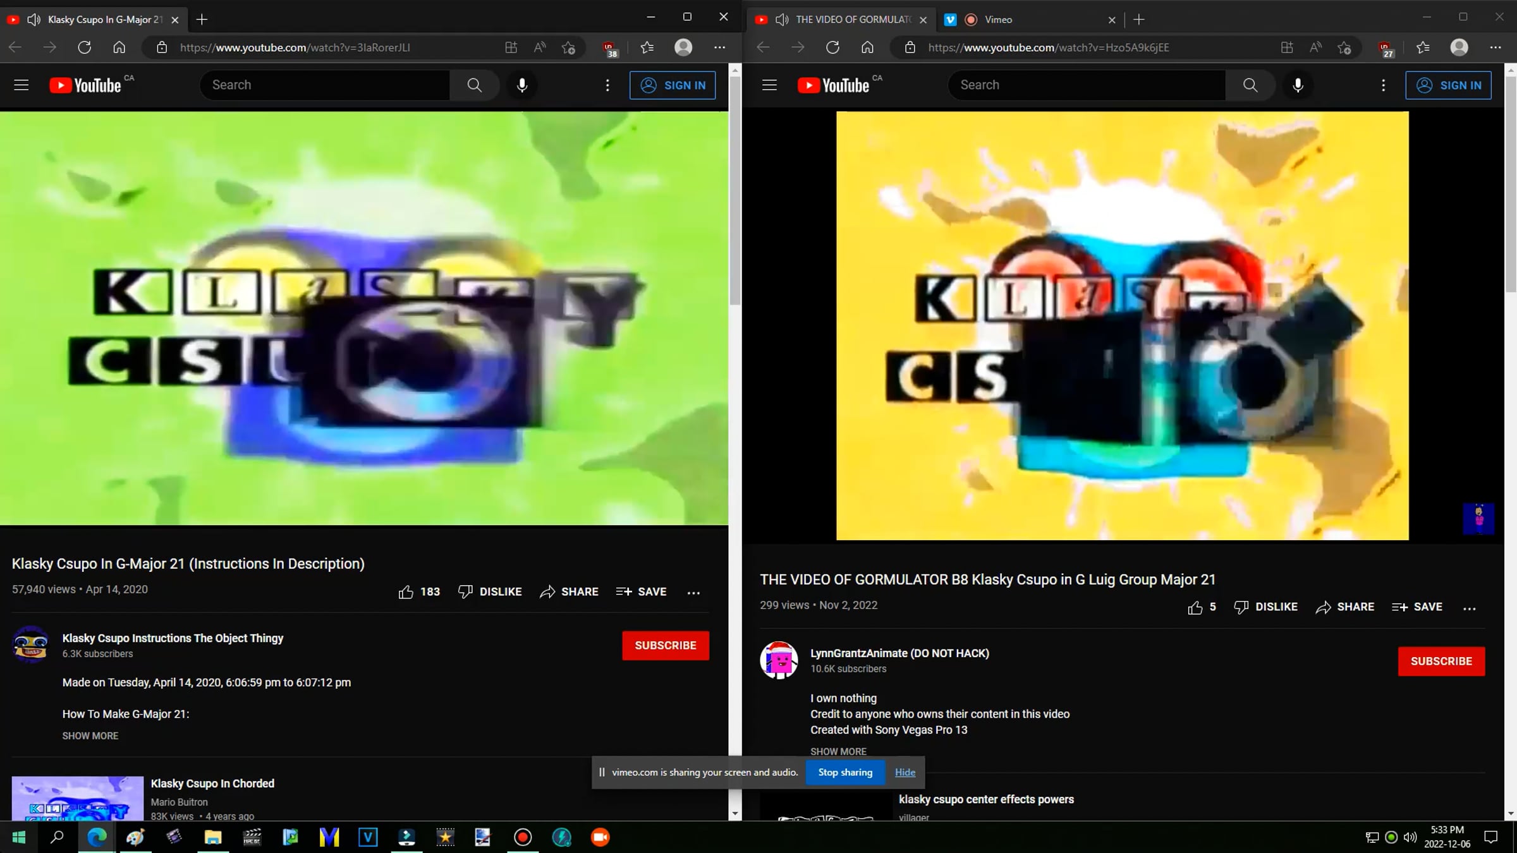Expand SHOW MORE in the G-Major description
Screen dimensions: 1517x853
(90, 735)
